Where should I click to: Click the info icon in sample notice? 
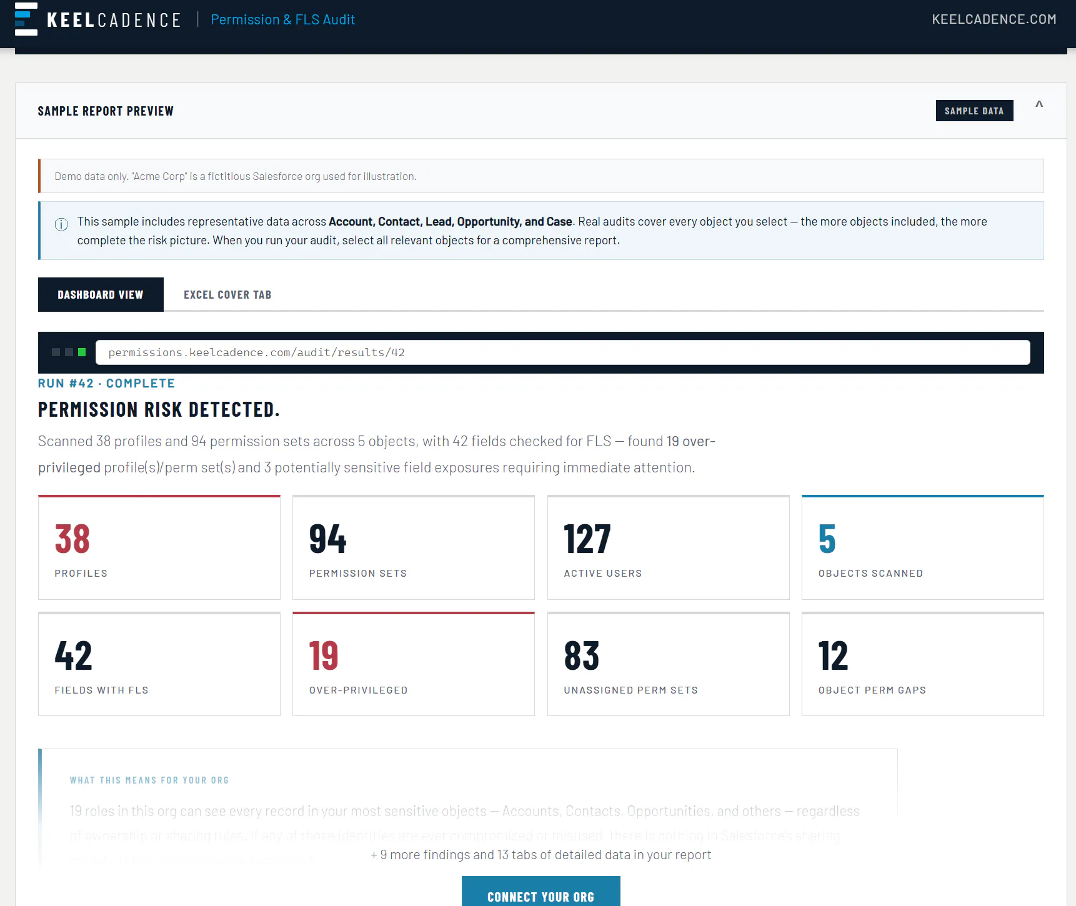pyautogui.click(x=61, y=224)
